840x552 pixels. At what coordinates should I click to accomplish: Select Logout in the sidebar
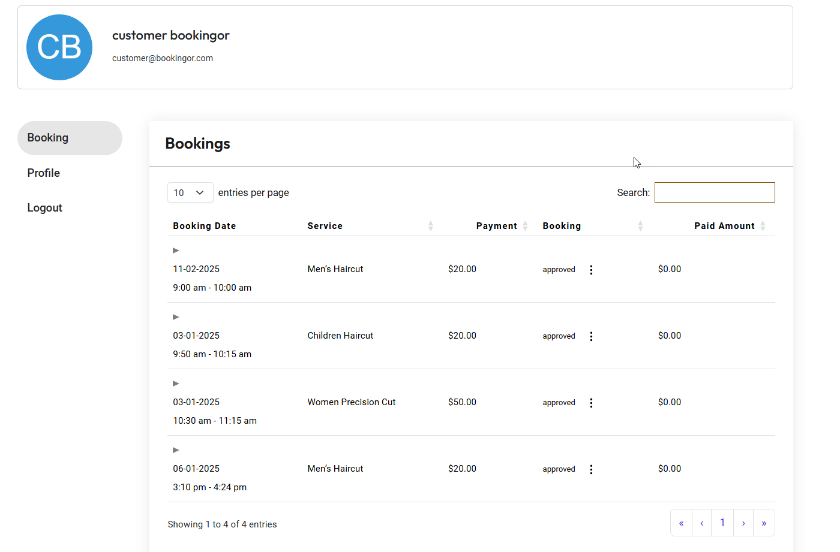[44, 208]
